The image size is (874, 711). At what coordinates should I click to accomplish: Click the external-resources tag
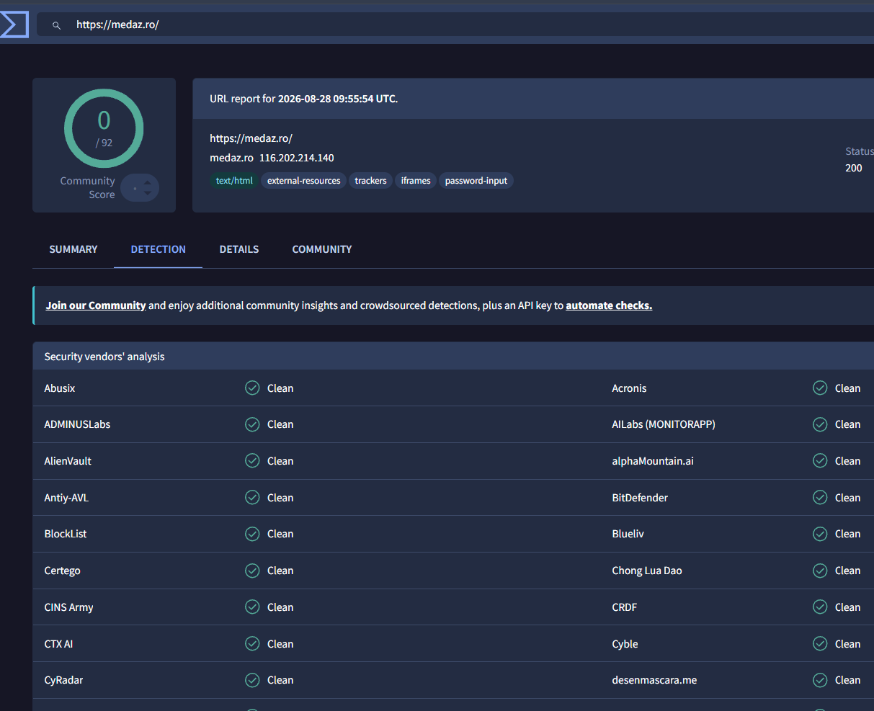point(304,181)
